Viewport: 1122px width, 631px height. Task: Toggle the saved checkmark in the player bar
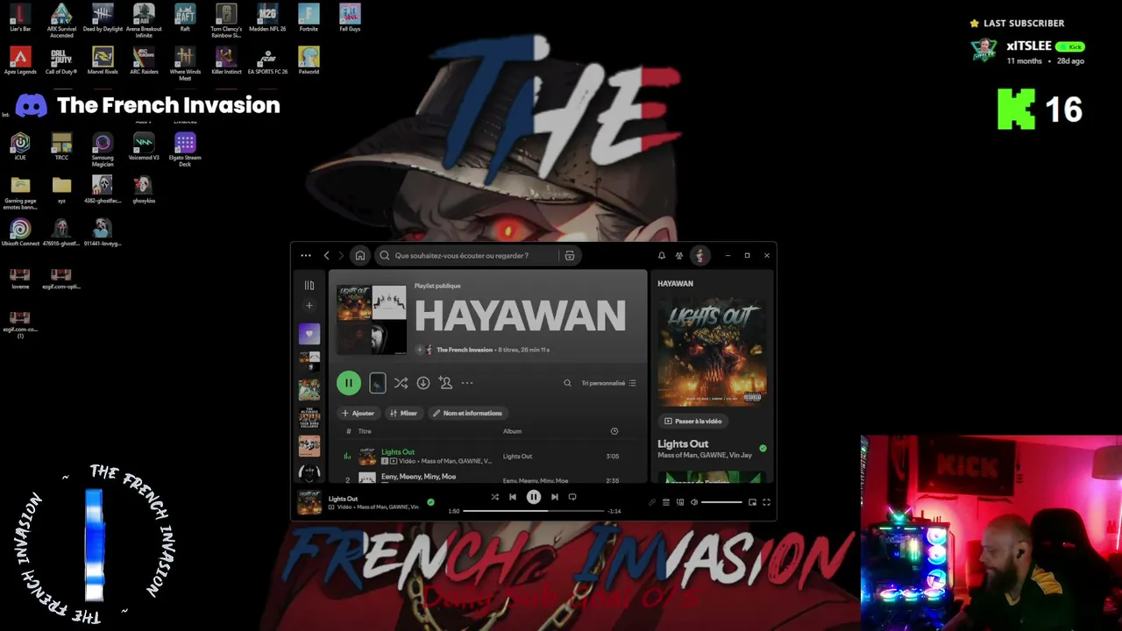tap(430, 502)
